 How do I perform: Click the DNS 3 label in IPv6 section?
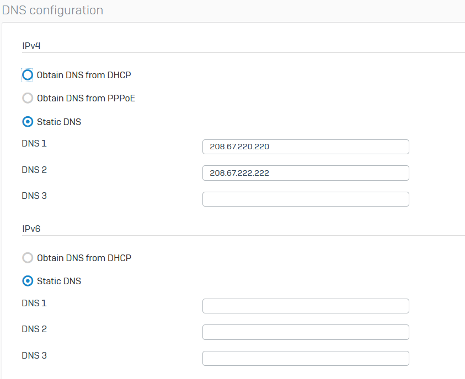[34, 356]
